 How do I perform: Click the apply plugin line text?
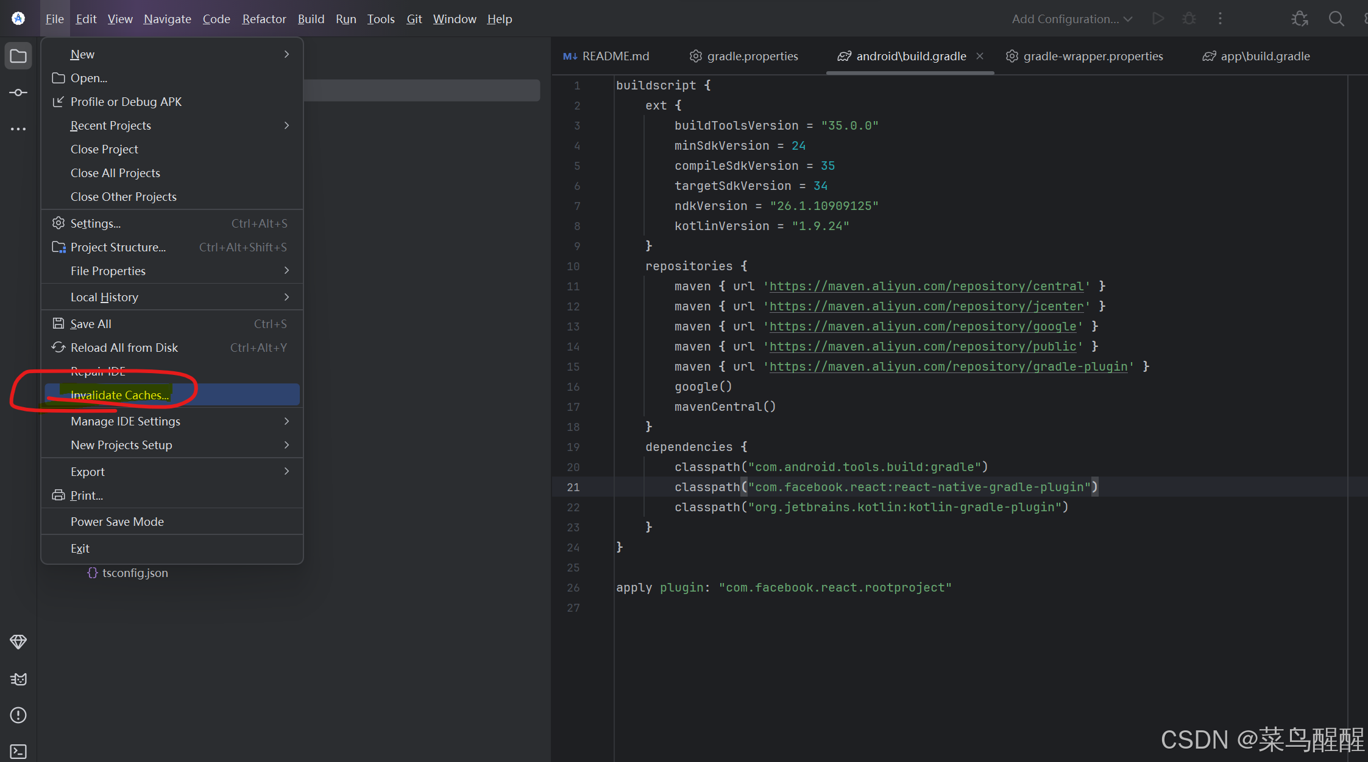pos(784,587)
